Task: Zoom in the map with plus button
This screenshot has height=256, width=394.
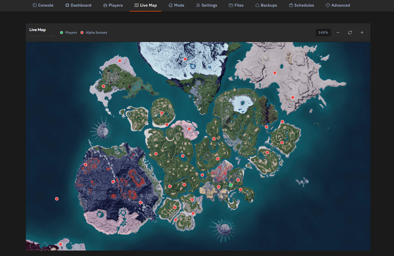Action: (x=362, y=33)
